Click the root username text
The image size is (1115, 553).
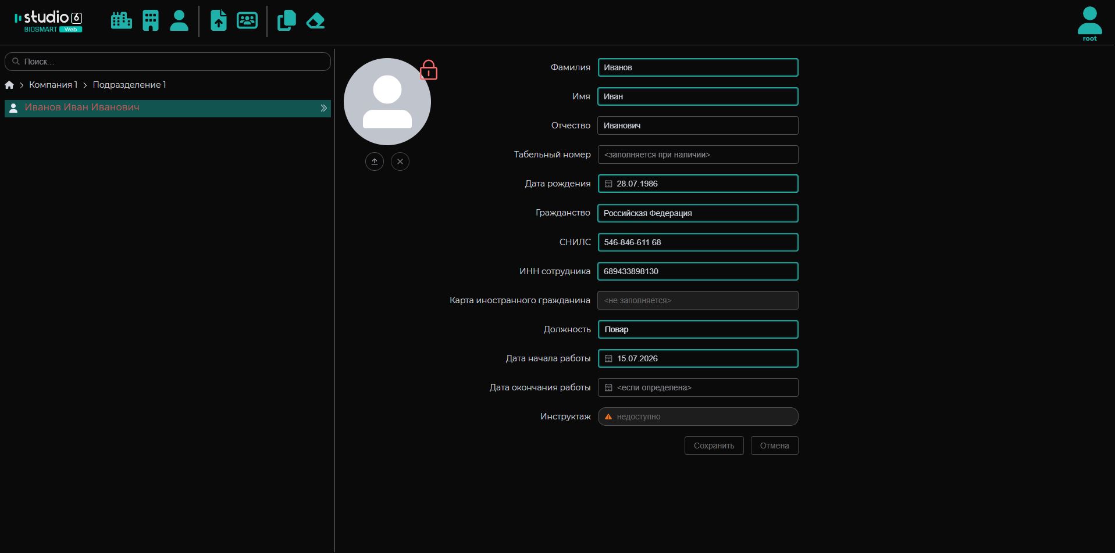[x=1089, y=39]
